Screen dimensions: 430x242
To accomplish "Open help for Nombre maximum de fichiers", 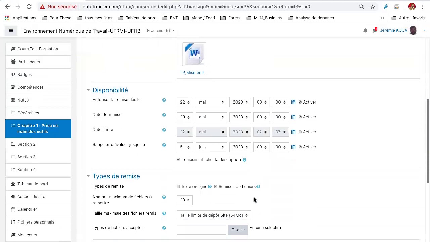I will (164, 197).
